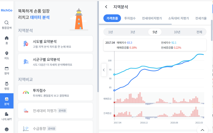Click the 매매증감률 0.18% value
This screenshot has width=213, height=133.
point(133,48)
